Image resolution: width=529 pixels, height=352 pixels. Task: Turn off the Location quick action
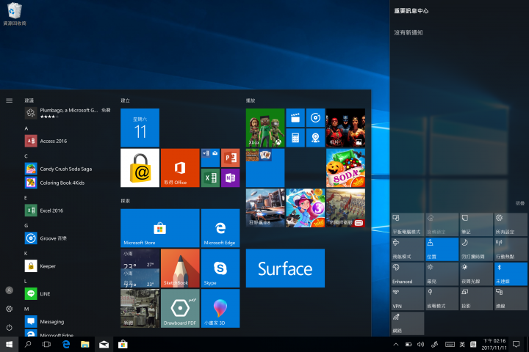(x=442, y=249)
